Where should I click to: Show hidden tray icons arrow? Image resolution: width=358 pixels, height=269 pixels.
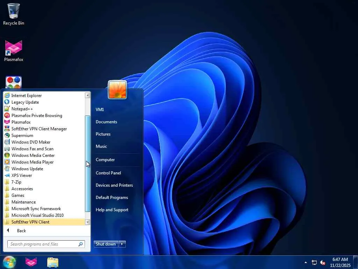306,262
